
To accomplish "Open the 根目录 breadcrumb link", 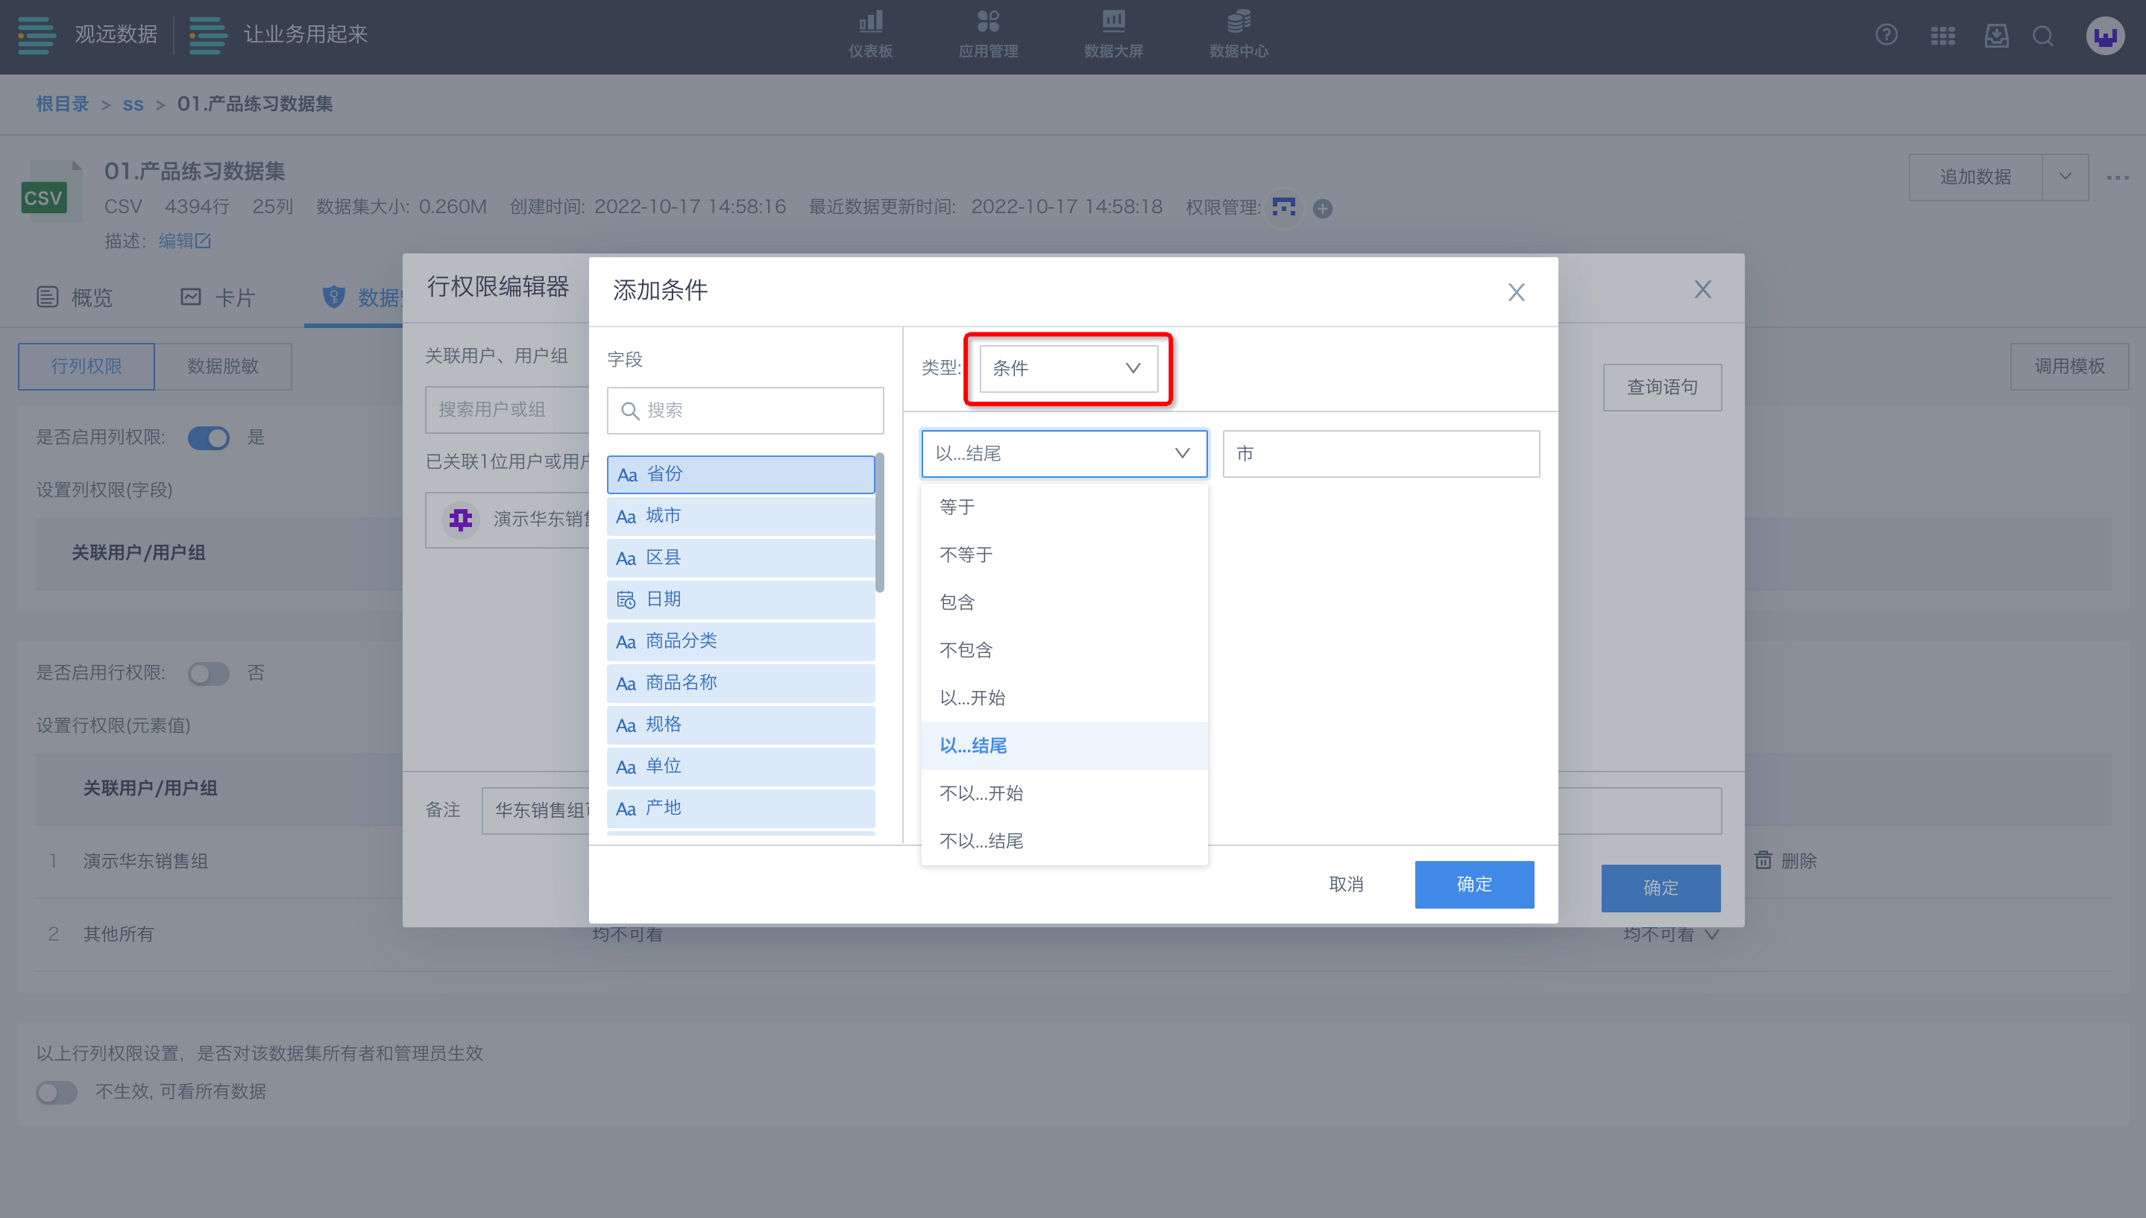I will point(62,104).
